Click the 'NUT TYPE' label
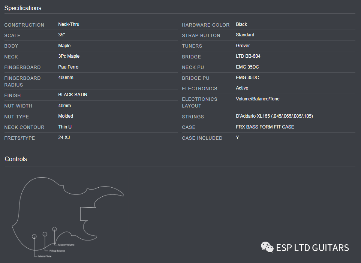 coord(16,117)
